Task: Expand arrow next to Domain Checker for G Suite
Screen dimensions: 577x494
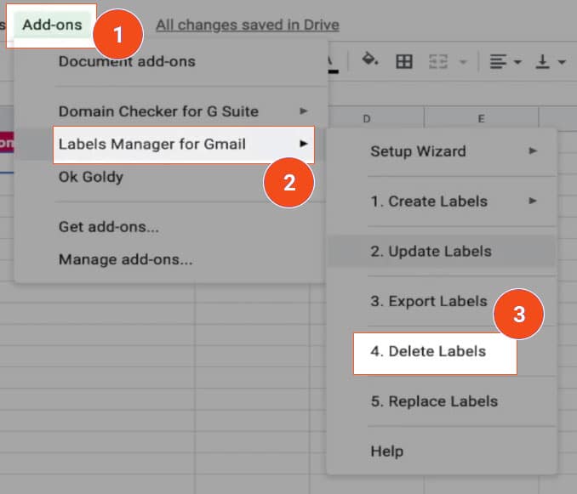Action: pos(303,111)
